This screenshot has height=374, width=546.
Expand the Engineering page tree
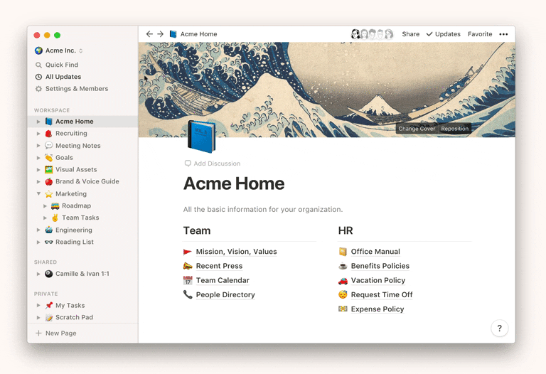[x=39, y=230]
